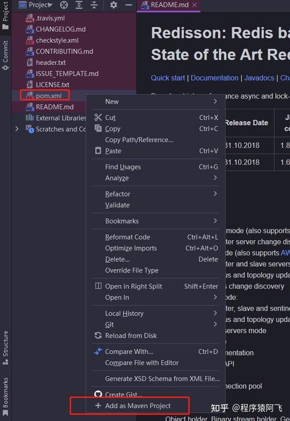Open the Project tool window sidebar button
Screen dimensions: 290x421
pos(5,16)
